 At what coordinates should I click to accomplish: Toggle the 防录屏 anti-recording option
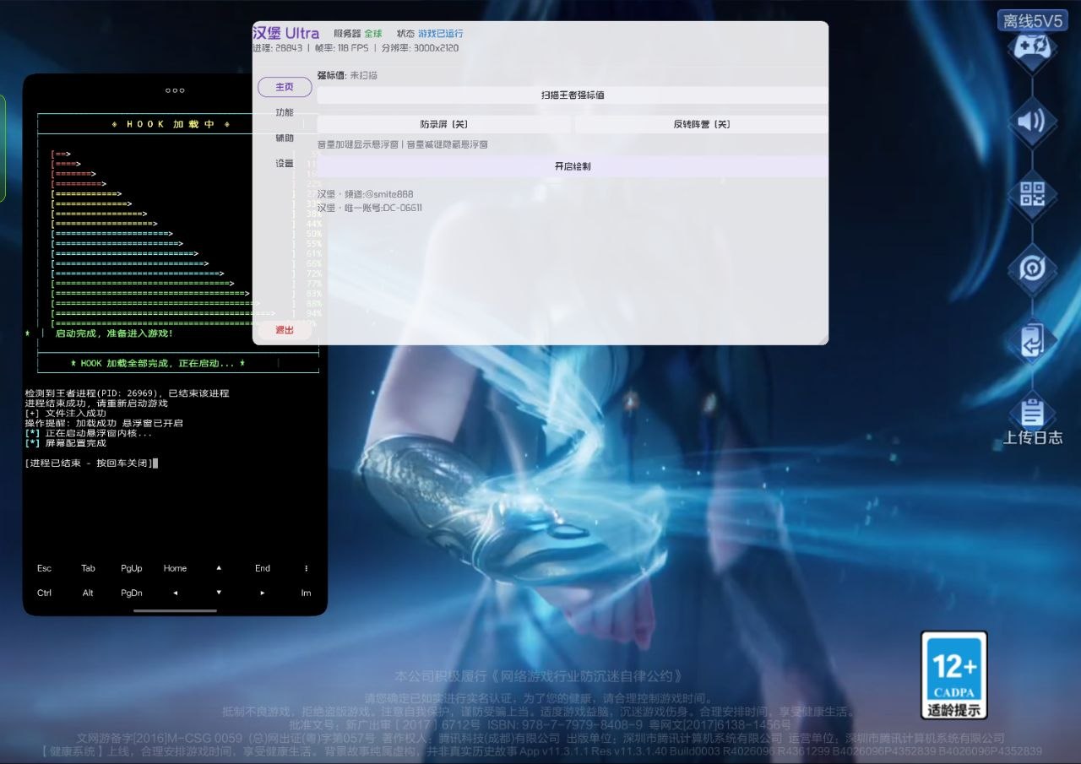[444, 124]
